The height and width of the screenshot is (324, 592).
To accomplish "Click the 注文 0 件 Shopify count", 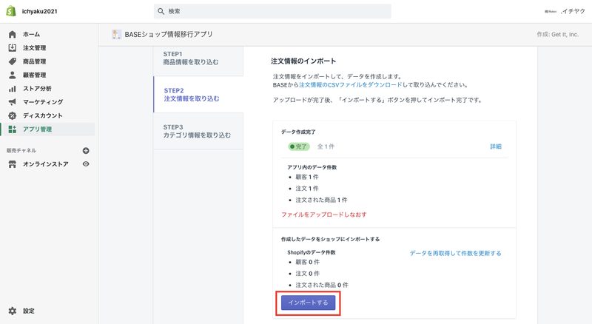I will [x=307, y=274].
